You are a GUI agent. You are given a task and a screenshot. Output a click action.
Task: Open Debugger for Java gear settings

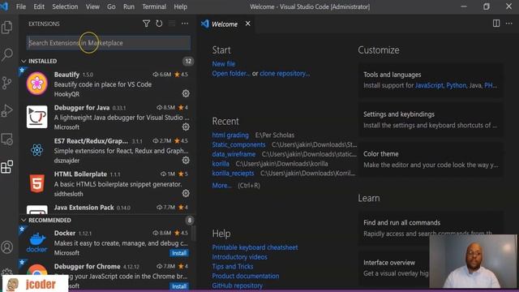click(186, 127)
